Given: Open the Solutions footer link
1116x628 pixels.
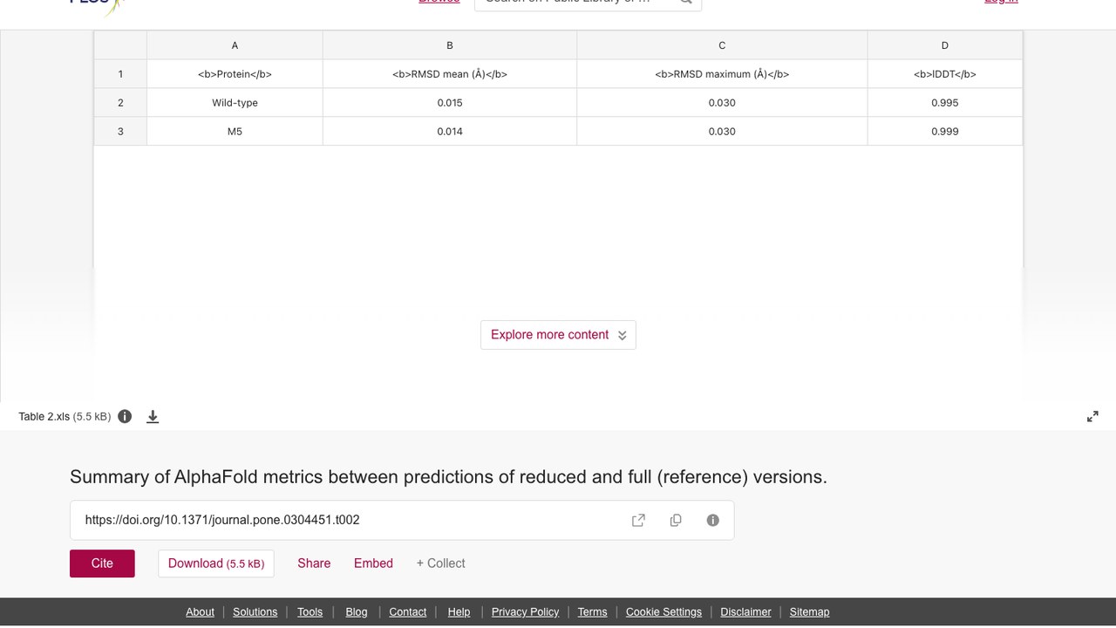Looking at the screenshot, I should pyautogui.click(x=255, y=612).
